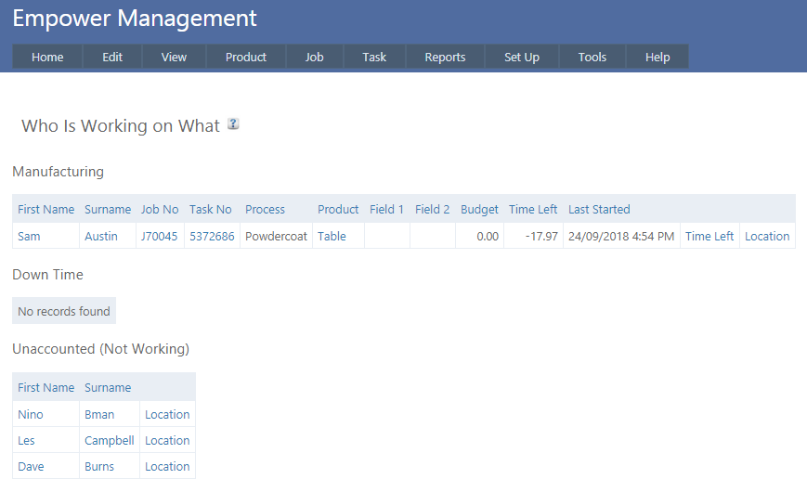Open the Home menu

[47, 57]
